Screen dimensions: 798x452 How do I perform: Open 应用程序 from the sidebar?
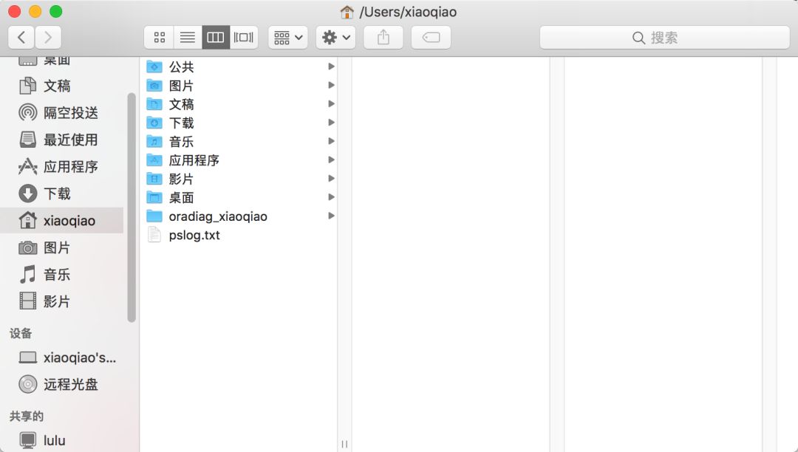click(70, 167)
